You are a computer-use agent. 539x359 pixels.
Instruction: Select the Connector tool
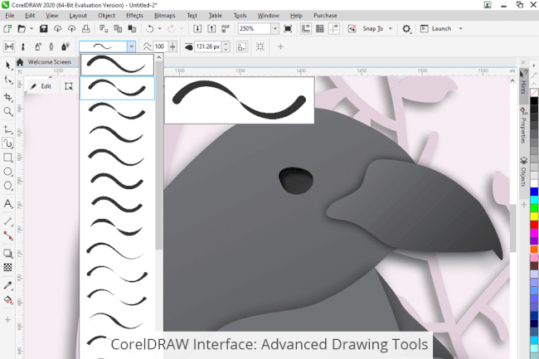7,235
